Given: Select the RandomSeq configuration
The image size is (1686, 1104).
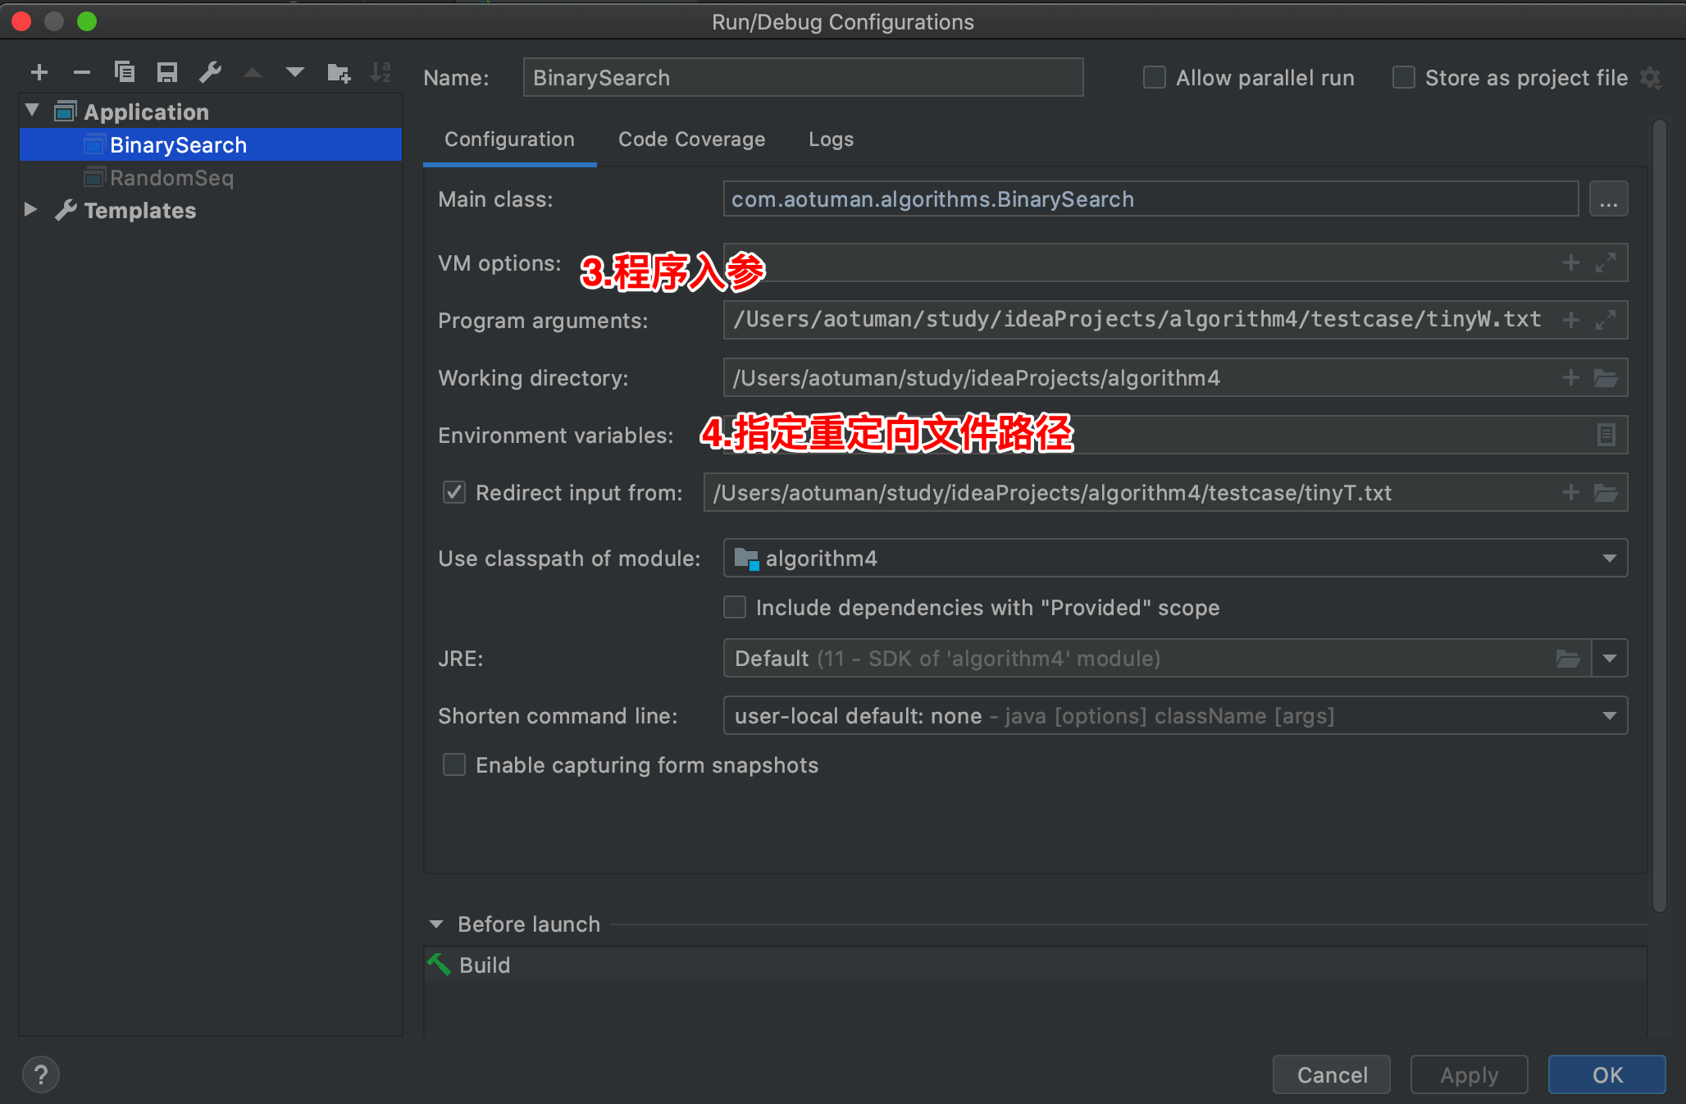Looking at the screenshot, I should [171, 178].
